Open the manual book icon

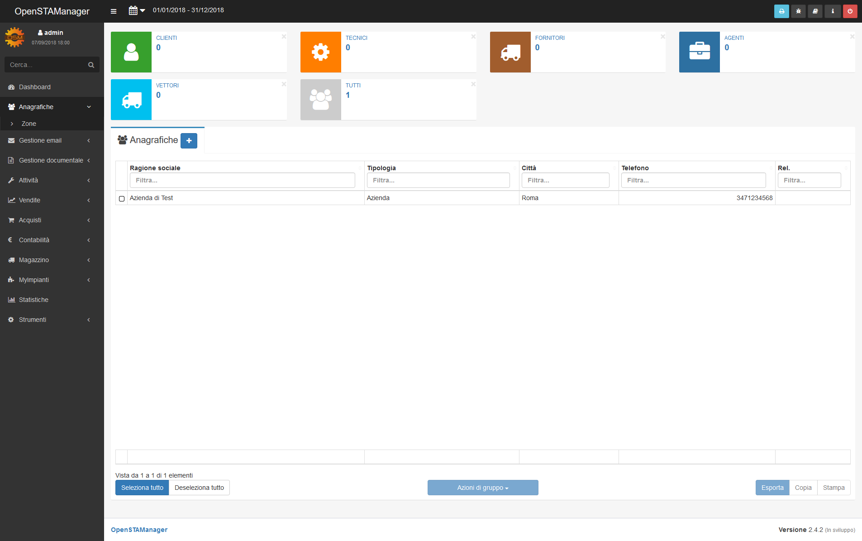point(815,11)
